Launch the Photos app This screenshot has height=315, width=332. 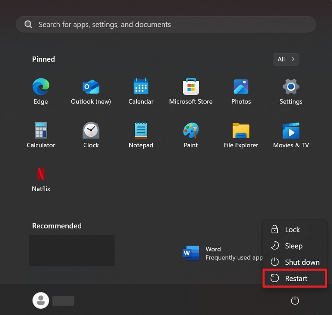241,91
